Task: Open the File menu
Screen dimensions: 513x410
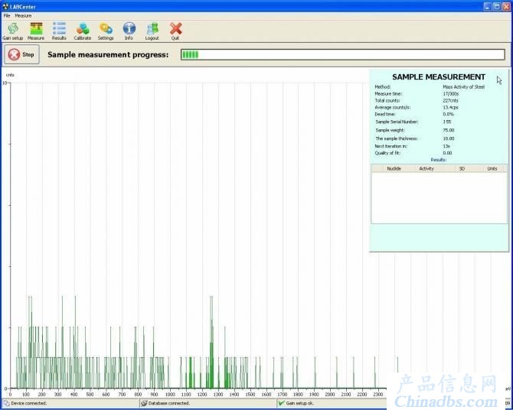Action: click(x=7, y=16)
